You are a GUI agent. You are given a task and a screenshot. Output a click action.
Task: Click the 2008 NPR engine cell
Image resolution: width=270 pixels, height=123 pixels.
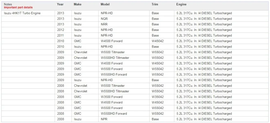click(221, 119)
